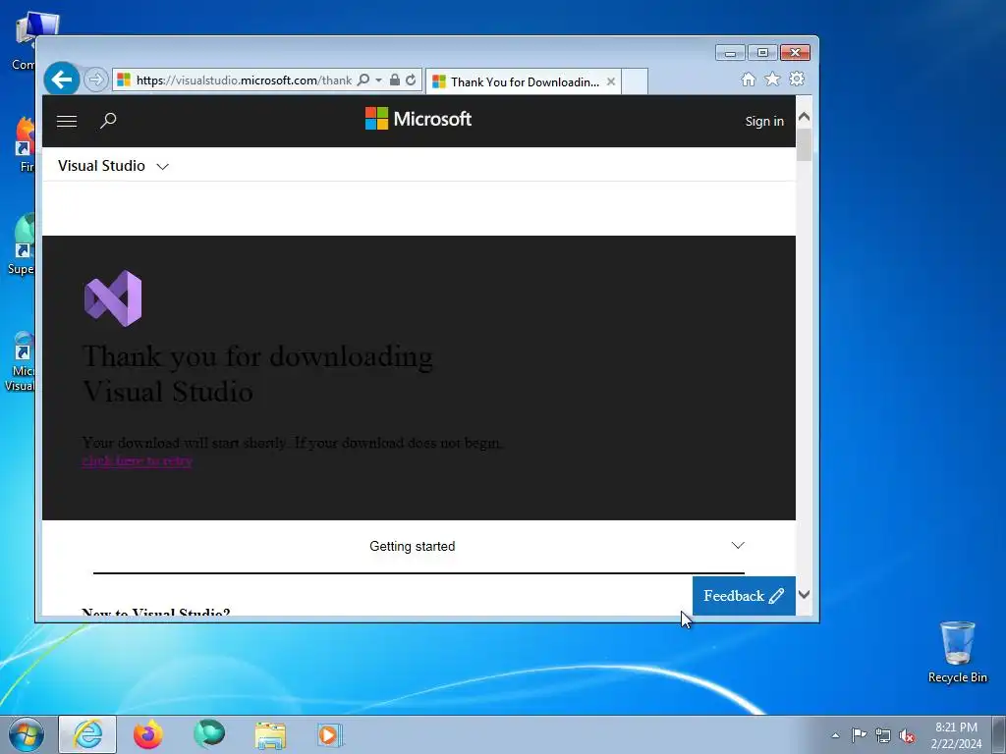Image resolution: width=1006 pixels, height=754 pixels.
Task: Click Sign in on the Microsoft header
Action: coord(764,121)
